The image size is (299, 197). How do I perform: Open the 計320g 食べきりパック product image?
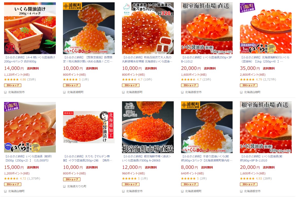coord(148,28)
